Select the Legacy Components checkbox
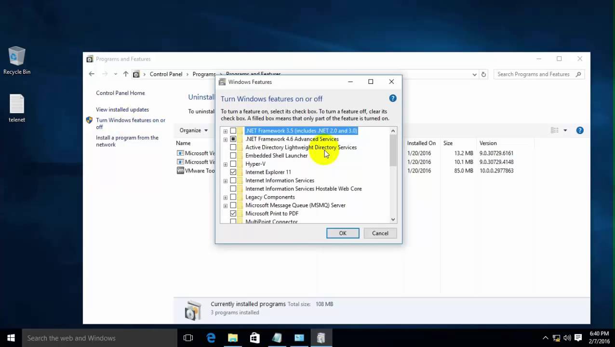The height and width of the screenshot is (347, 615). pos(233,197)
